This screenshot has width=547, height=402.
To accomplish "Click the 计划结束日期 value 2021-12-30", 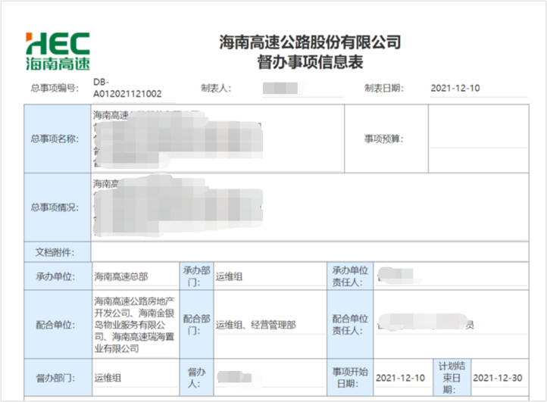I will (x=497, y=376).
